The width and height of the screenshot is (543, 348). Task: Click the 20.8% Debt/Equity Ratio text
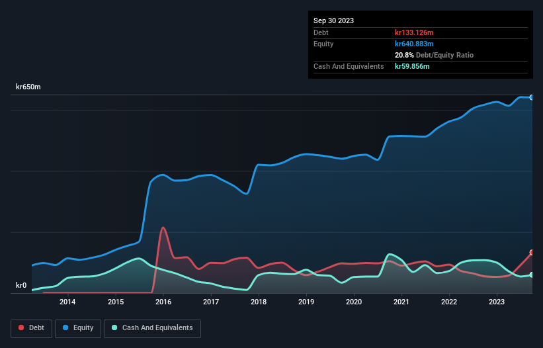coord(434,55)
